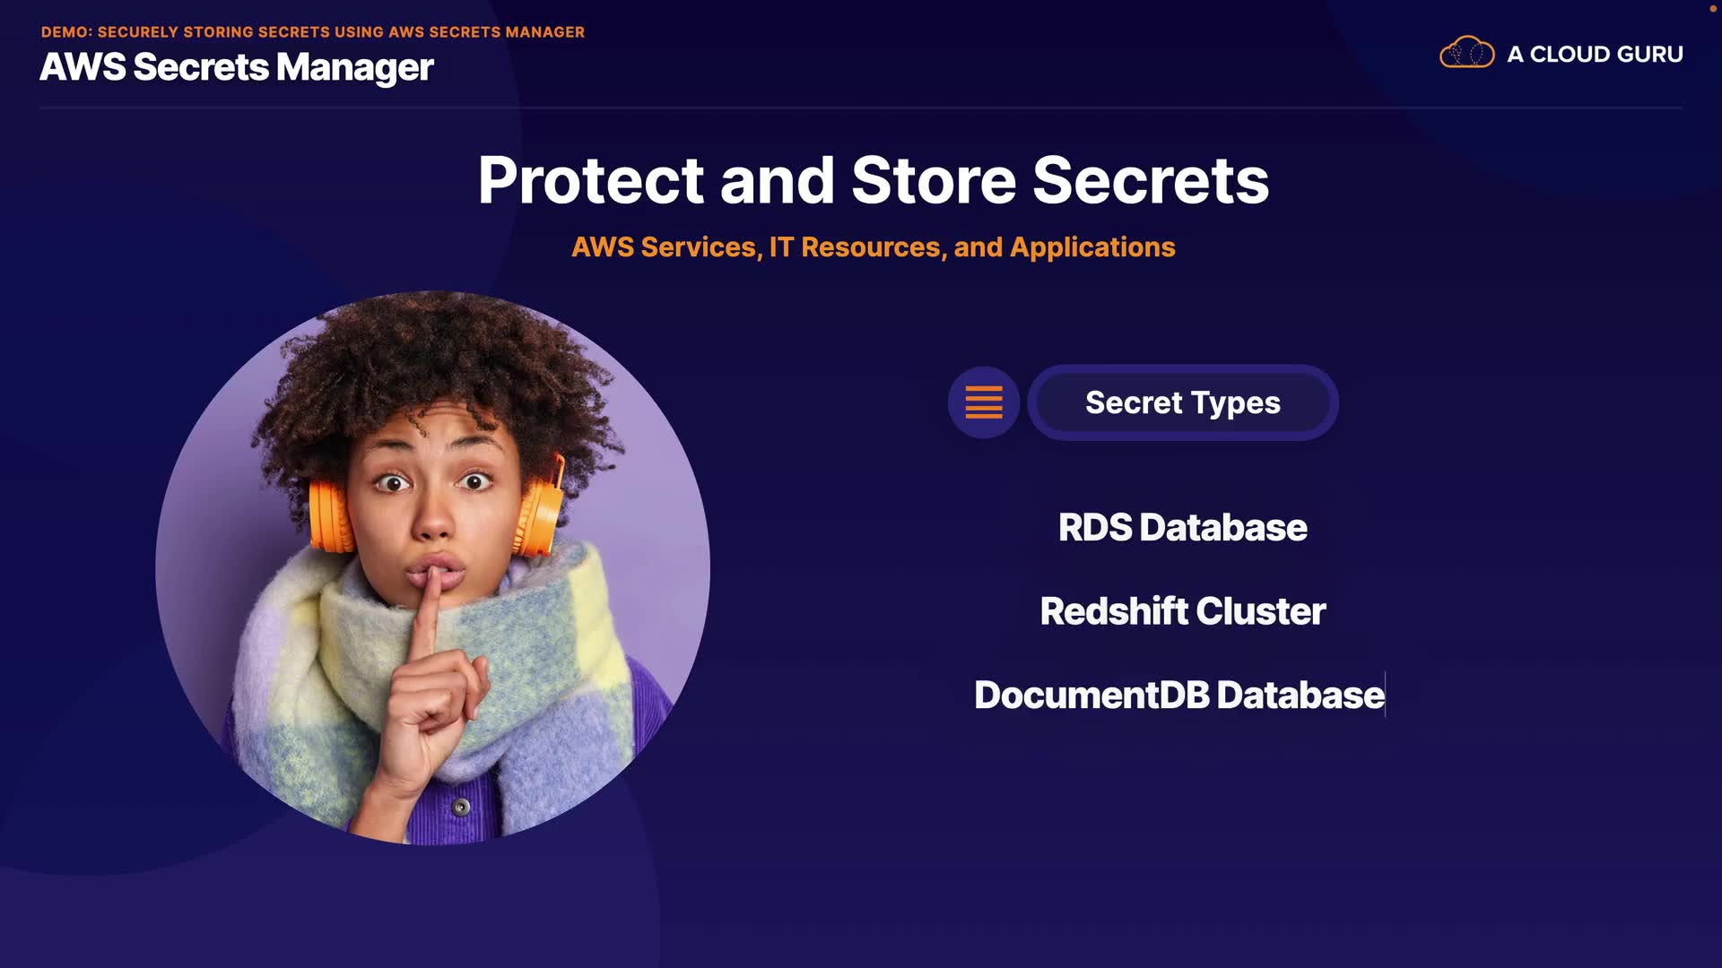Click the A Cloud Guru cloud logo icon
Image resolution: width=1722 pixels, height=968 pixels.
tap(1466, 53)
